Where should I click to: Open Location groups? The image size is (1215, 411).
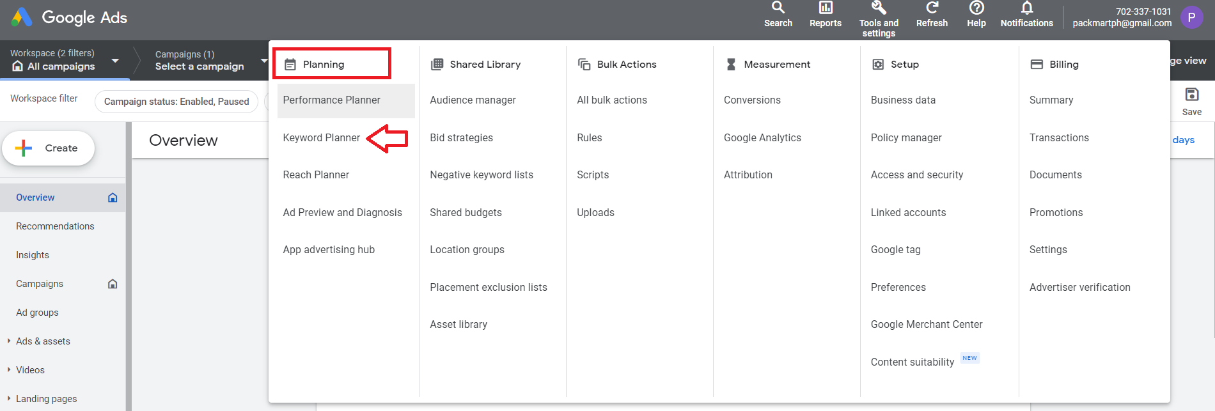467,249
